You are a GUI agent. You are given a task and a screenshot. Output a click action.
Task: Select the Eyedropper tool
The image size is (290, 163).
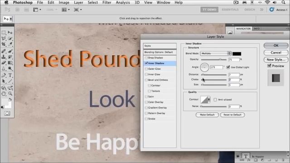pos(10,44)
